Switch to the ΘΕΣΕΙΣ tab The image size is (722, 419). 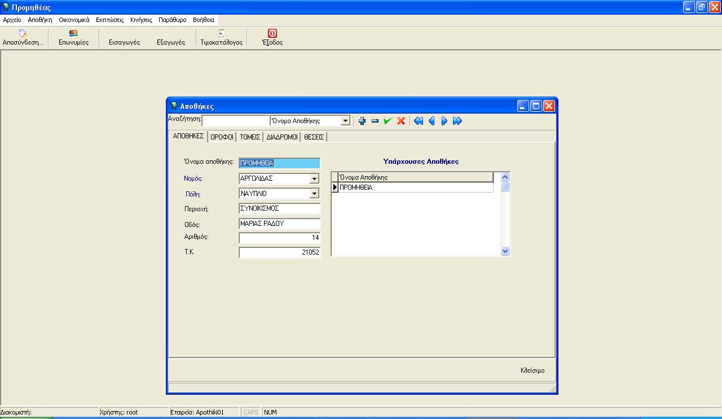(314, 137)
